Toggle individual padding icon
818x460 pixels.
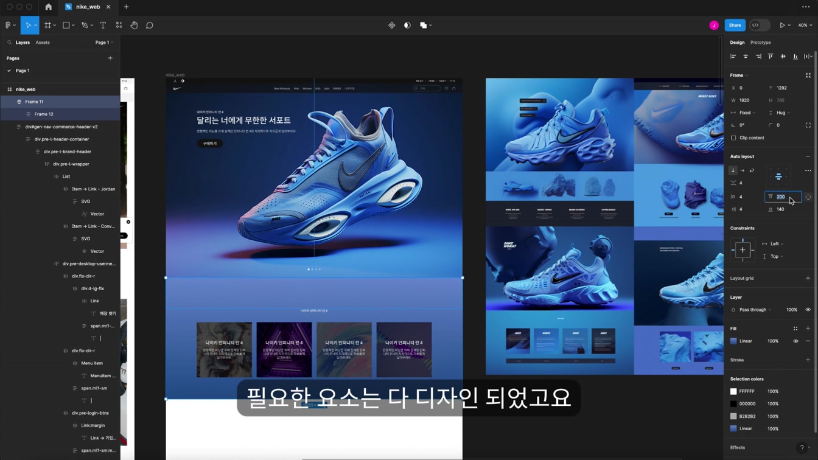[808, 197]
